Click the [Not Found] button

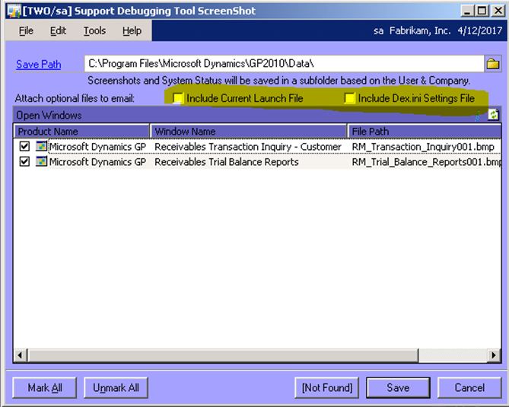(x=327, y=387)
